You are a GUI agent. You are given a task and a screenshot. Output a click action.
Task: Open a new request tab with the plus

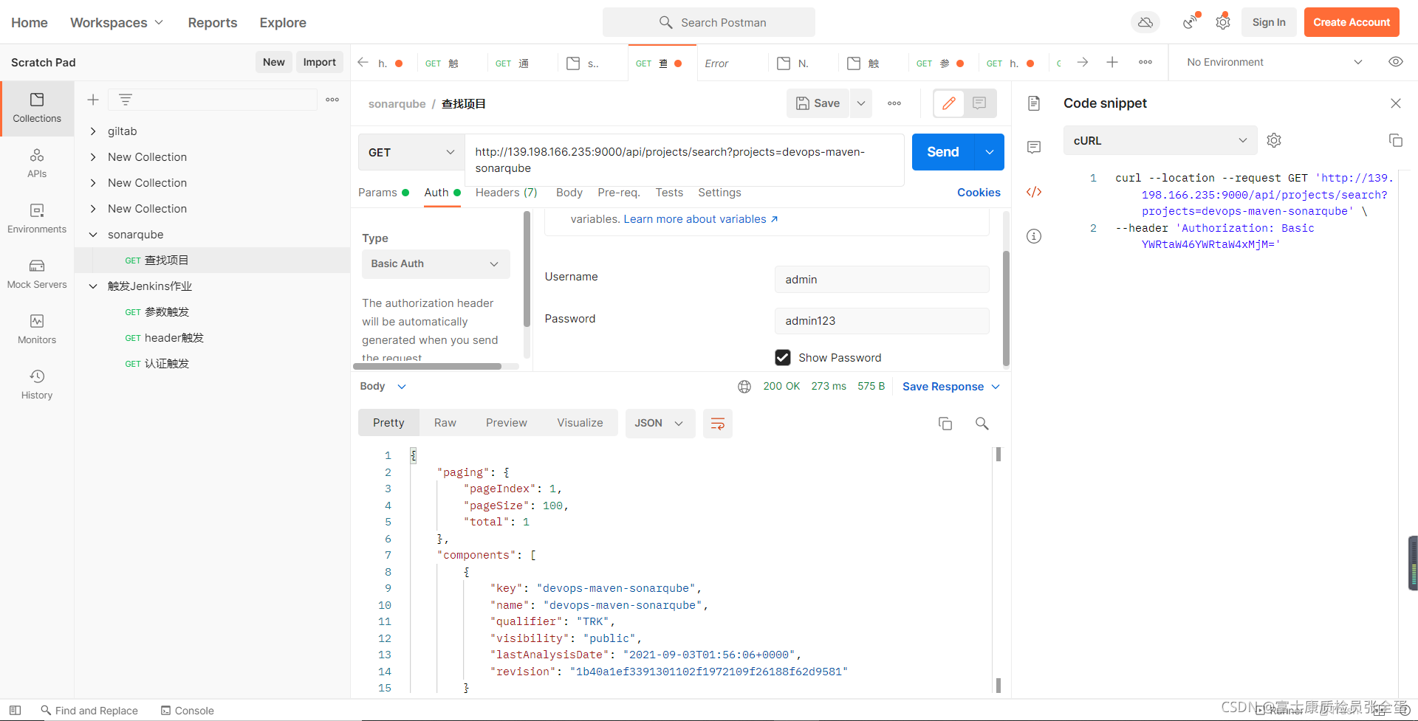coord(1112,63)
